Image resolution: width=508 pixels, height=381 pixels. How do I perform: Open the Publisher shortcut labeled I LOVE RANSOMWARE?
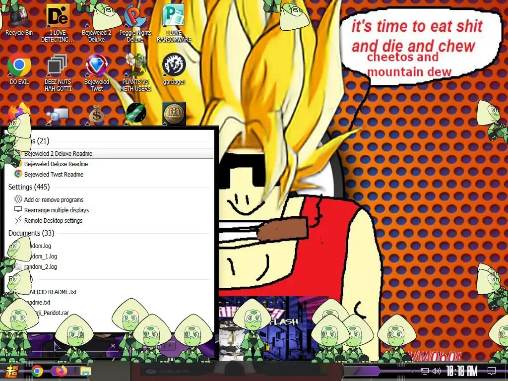174,23
